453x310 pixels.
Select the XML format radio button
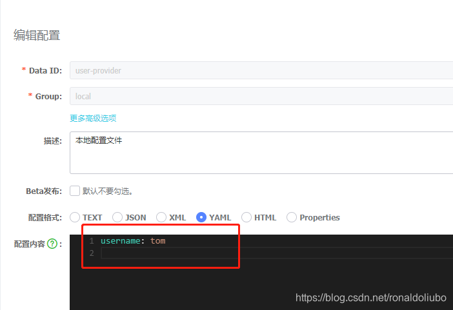tap(161, 217)
